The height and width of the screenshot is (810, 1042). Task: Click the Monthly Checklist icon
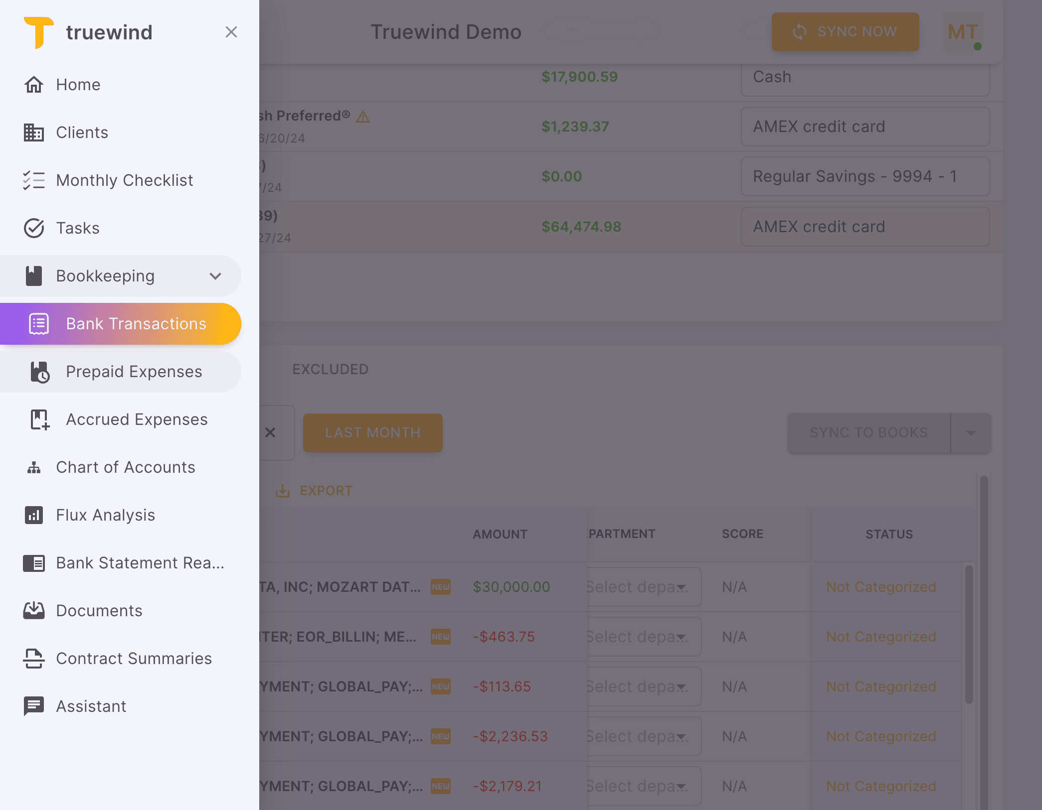34,180
